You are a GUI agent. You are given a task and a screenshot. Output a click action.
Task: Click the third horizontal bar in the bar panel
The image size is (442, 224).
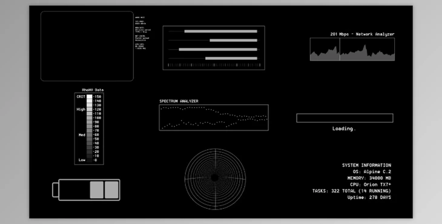218,49
